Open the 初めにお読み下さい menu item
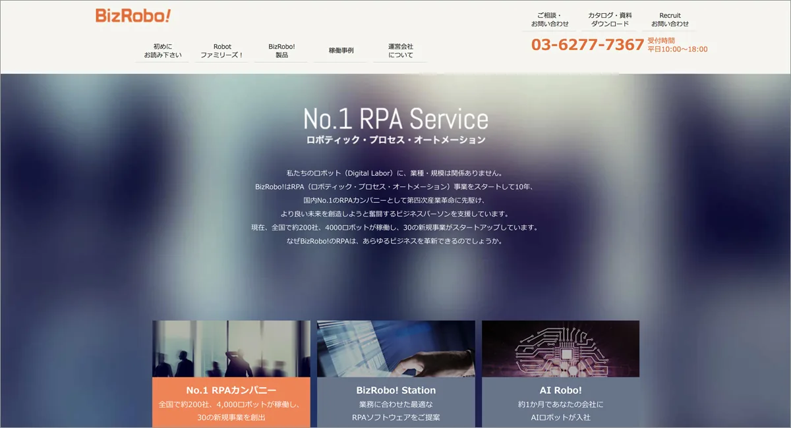The width and height of the screenshot is (791, 428). [x=163, y=51]
